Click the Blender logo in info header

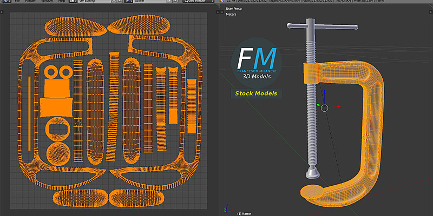tap(221, 1)
